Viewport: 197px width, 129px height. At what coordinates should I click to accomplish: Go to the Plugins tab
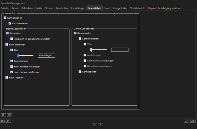[x=151, y=8]
